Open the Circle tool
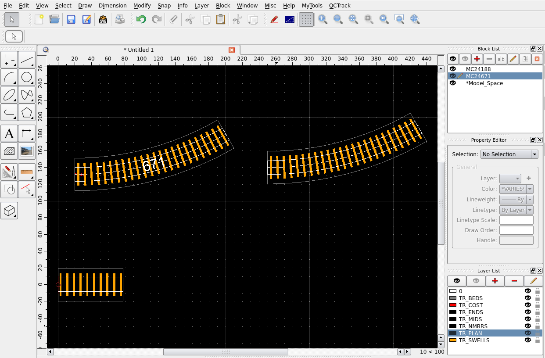Screen dimensions: 545x358 point(27,77)
